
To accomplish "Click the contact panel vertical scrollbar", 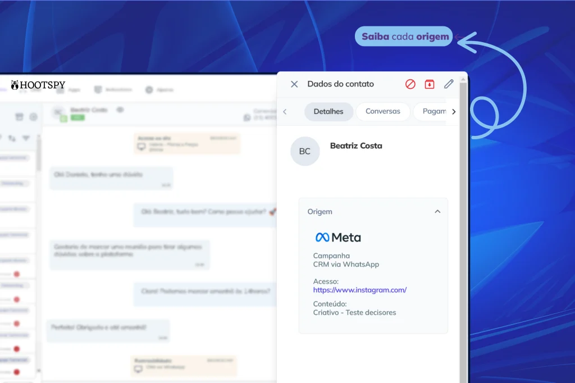I will click(x=463, y=225).
